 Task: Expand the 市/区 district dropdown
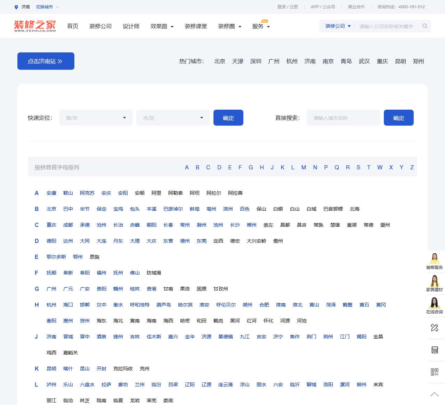point(173,118)
